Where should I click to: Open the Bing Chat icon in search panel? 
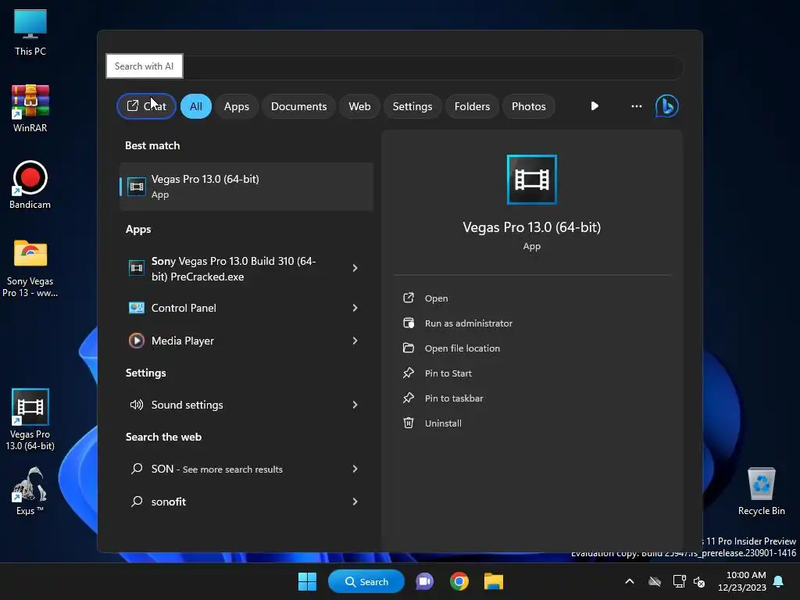pos(666,106)
